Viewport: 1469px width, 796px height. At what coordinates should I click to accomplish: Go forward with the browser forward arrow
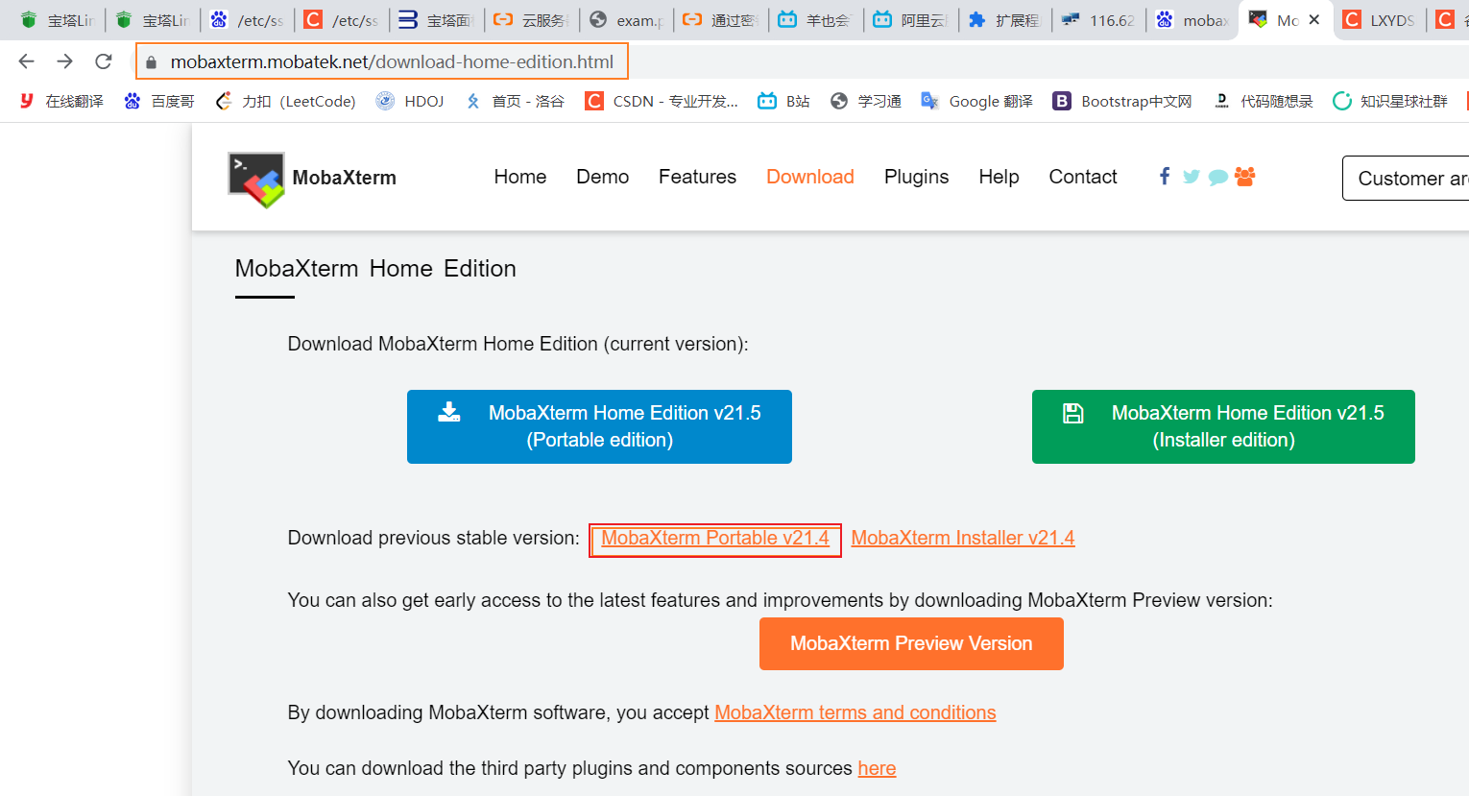click(64, 61)
